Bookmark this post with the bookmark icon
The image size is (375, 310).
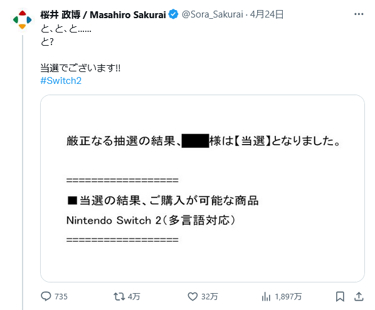click(x=340, y=297)
